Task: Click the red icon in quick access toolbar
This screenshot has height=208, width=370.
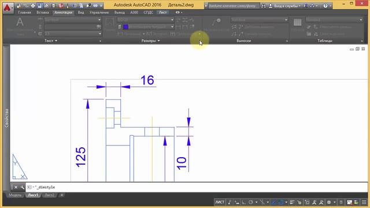Action: pos(61,5)
